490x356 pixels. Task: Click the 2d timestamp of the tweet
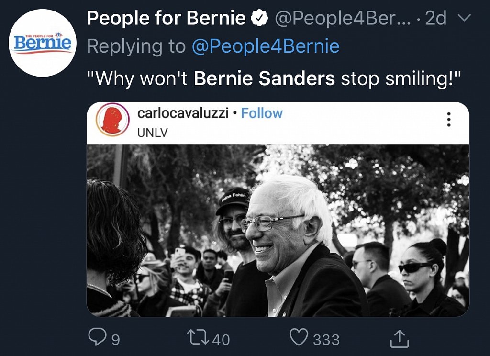pos(435,19)
